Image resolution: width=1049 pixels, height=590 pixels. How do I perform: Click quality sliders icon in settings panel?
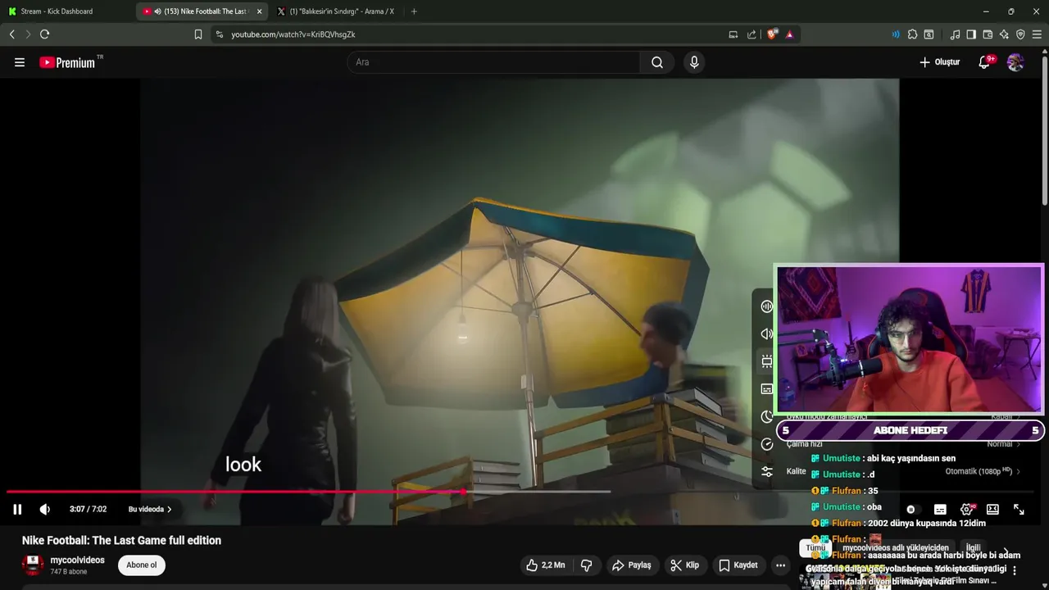pos(767,471)
